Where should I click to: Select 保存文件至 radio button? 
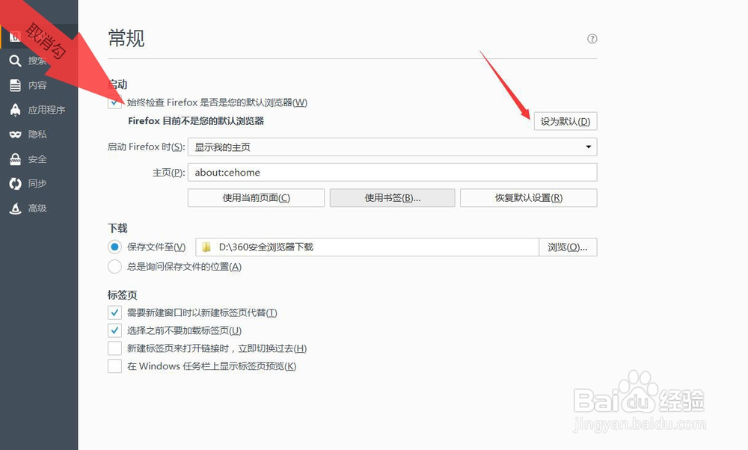pyautogui.click(x=114, y=247)
